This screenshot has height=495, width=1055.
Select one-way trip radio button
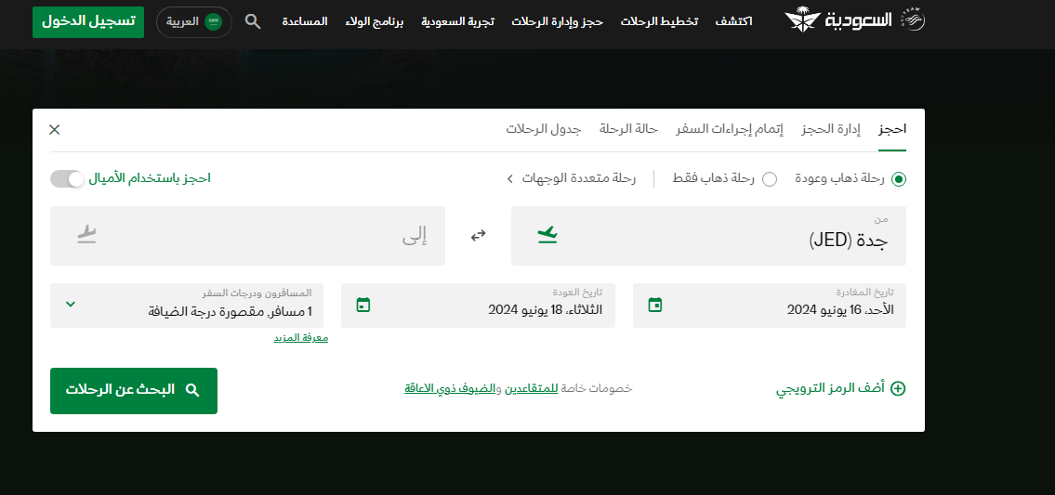(770, 179)
